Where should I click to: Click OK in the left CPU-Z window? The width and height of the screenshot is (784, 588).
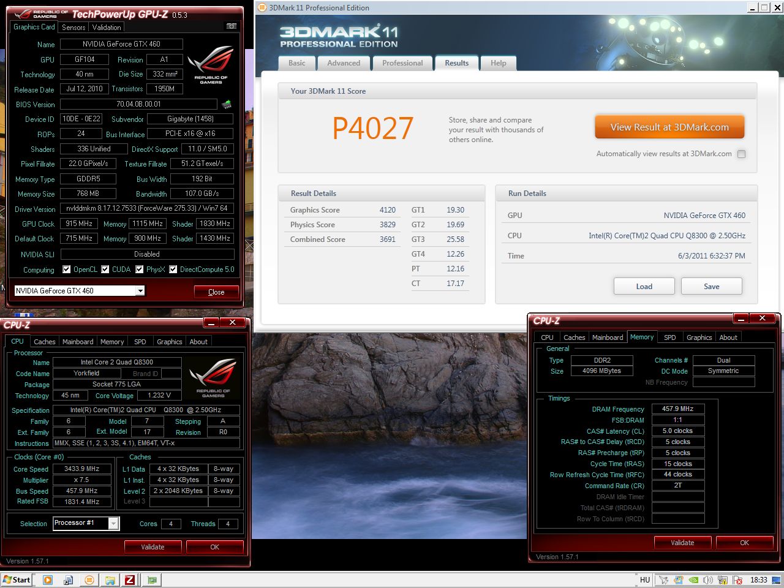pos(214,547)
